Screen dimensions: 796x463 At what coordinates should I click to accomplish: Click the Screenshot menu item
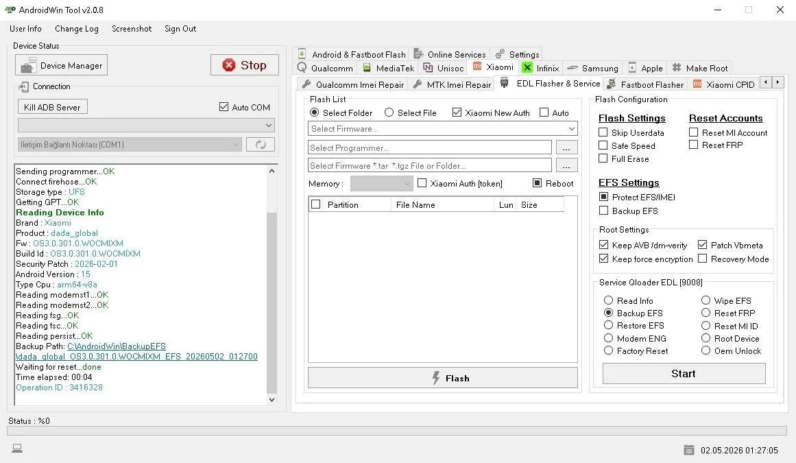pos(132,29)
